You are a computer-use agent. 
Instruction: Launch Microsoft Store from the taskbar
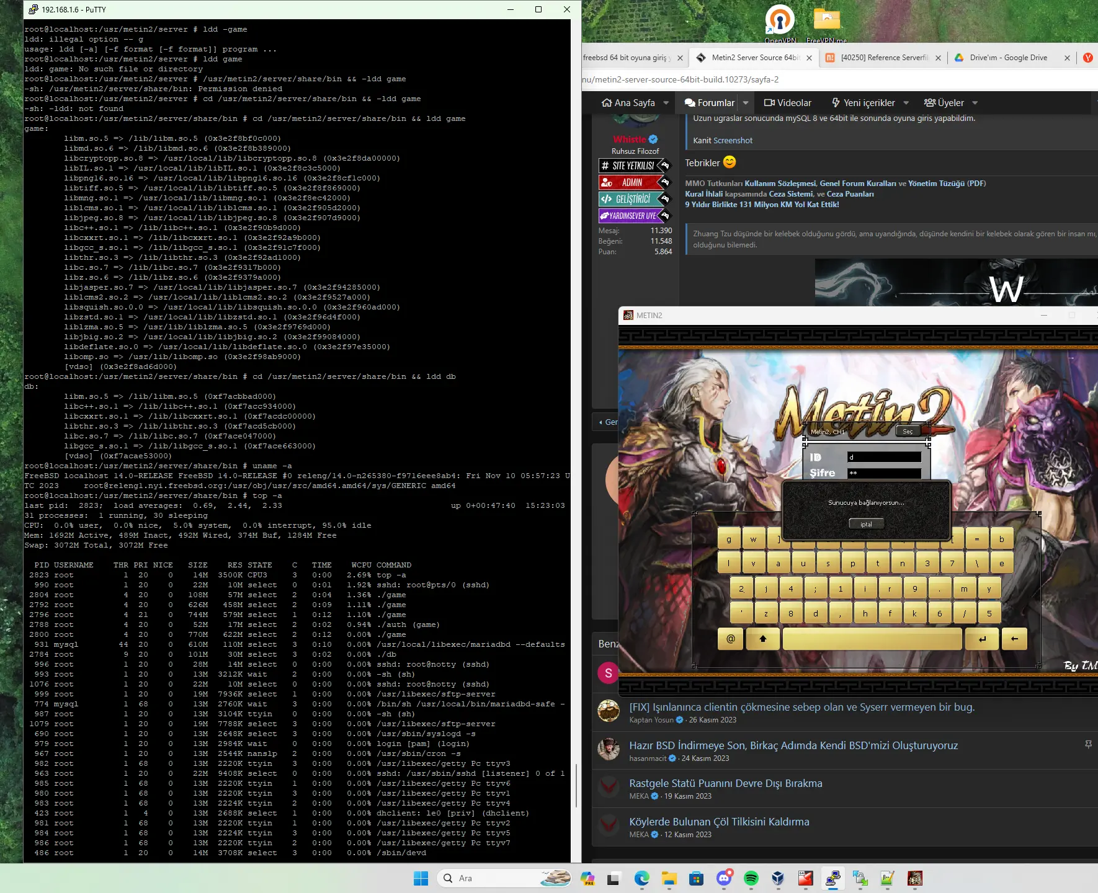point(696,878)
